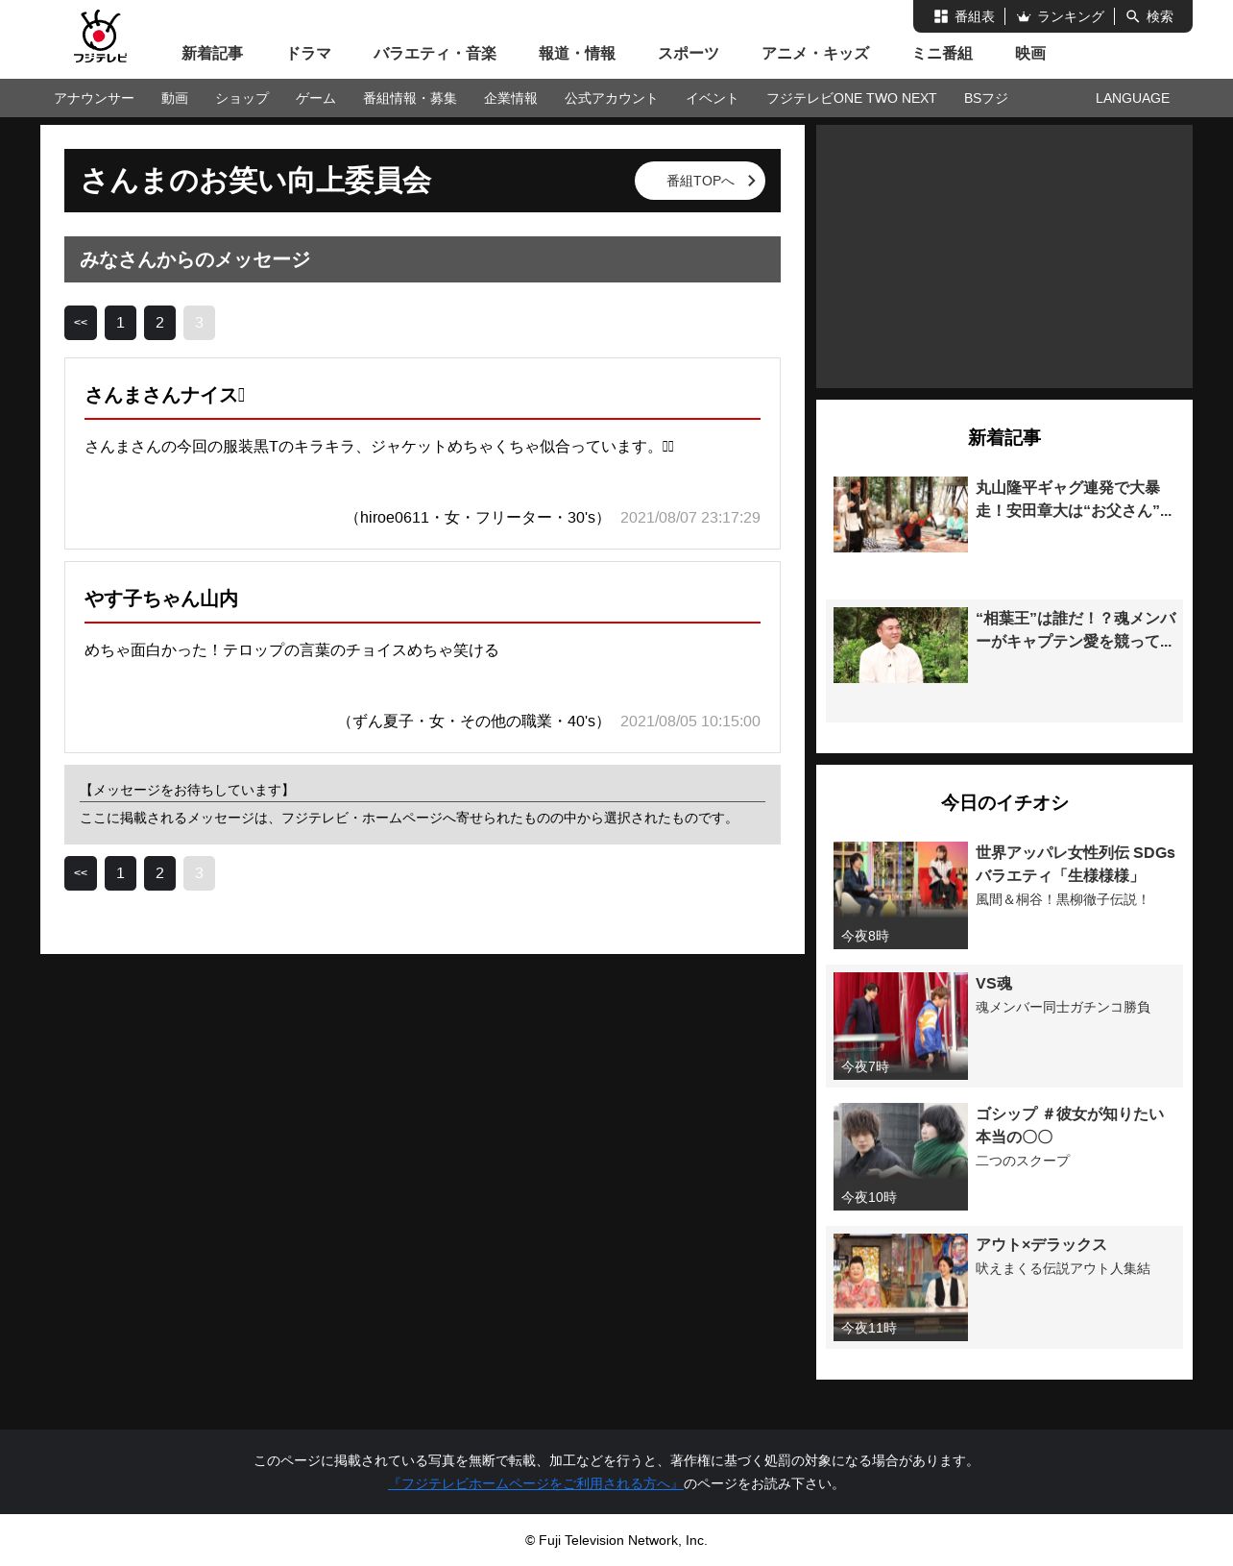This screenshot has width=1233, height=1566.
Task: Open the スポーツ menu
Action: tap(689, 54)
